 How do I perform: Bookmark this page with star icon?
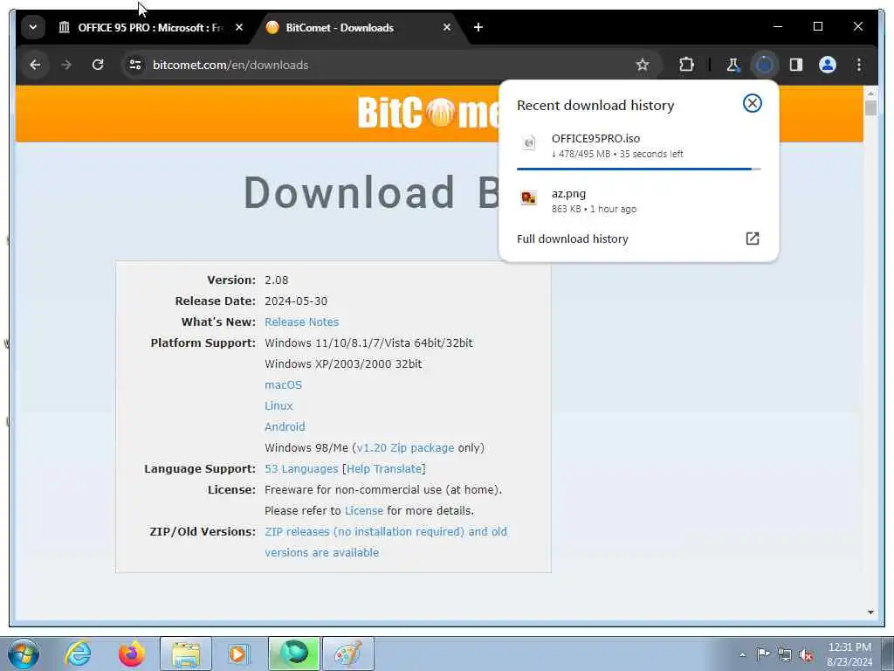click(643, 65)
